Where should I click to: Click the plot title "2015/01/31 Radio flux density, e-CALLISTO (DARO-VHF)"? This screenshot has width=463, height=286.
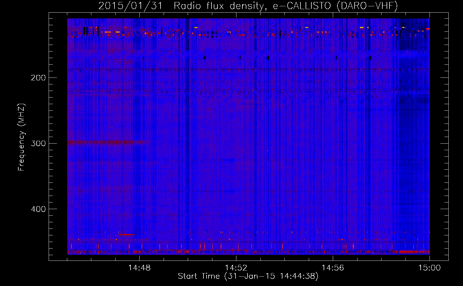tap(248, 6)
